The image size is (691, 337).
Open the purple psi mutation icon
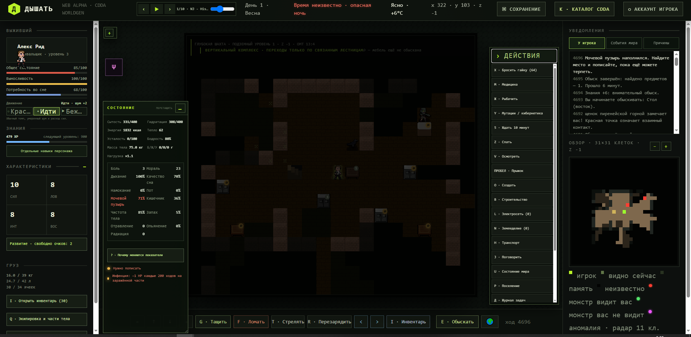(114, 67)
